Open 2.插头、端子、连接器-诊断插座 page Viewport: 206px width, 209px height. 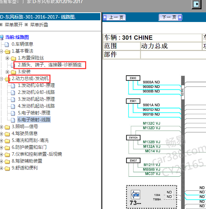(50, 65)
